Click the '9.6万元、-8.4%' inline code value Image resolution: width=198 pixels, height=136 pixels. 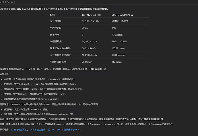coord(67,84)
